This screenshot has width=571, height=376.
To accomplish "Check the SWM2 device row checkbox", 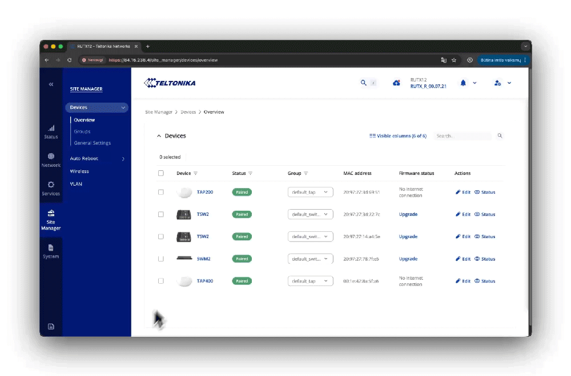I will tap(161, 259).
